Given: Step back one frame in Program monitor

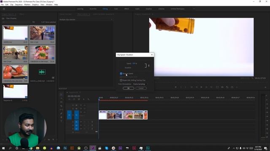Looking at the screenshot, I should click(197, 87).
